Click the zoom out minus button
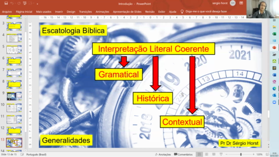Viewport: 279px width, 157px height. tap(227, 154)
